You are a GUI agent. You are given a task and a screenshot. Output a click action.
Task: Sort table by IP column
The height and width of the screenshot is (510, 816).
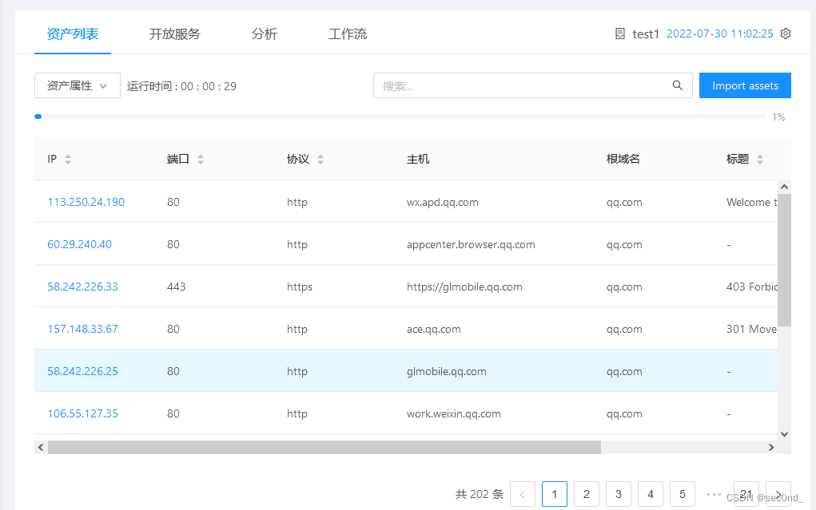[x=68, y=160]
